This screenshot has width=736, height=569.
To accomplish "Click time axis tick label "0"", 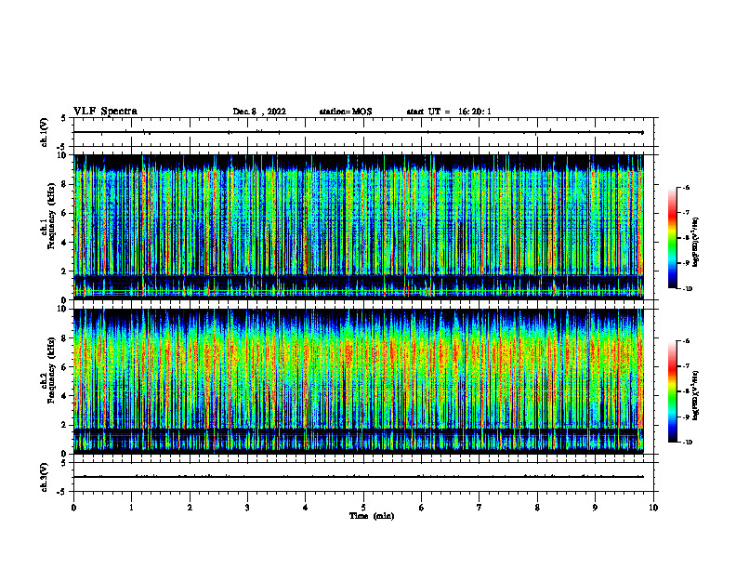I will click(73, 508).
